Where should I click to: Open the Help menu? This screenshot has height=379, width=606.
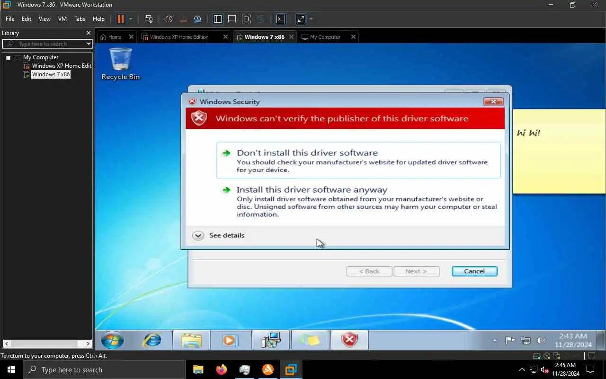[x=98, y=19]
